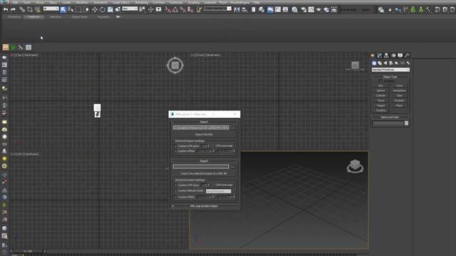Enable Export Custom offset checkbox
Viewport: 456px width, 256px height.
[x=175, y=197]
